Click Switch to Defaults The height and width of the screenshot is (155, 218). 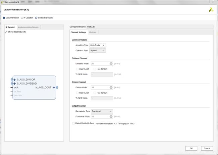[46, 18]
